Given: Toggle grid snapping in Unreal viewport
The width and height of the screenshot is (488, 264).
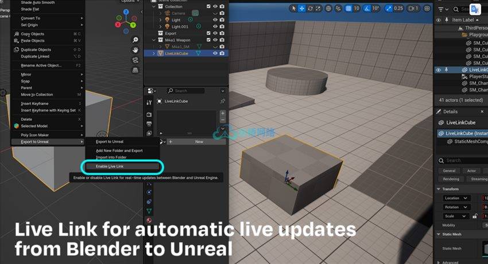Looking at the screenshot, I should [348, 9].
